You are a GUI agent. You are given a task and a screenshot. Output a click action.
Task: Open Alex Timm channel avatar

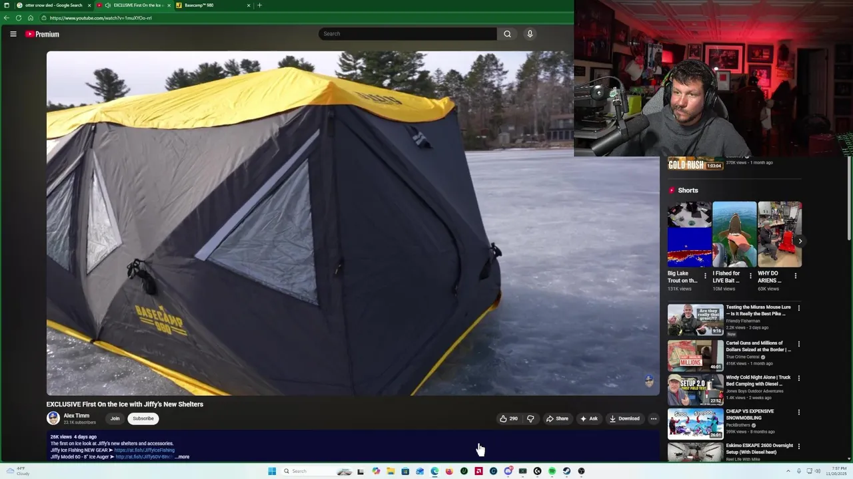[x=53, y=418]
